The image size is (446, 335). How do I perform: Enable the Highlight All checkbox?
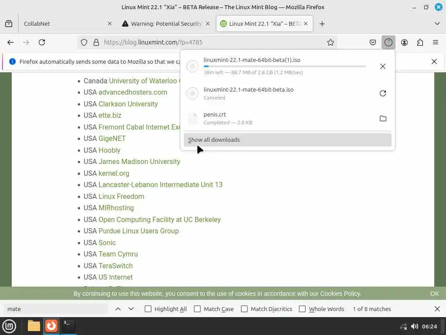click(x=148, y=309)
